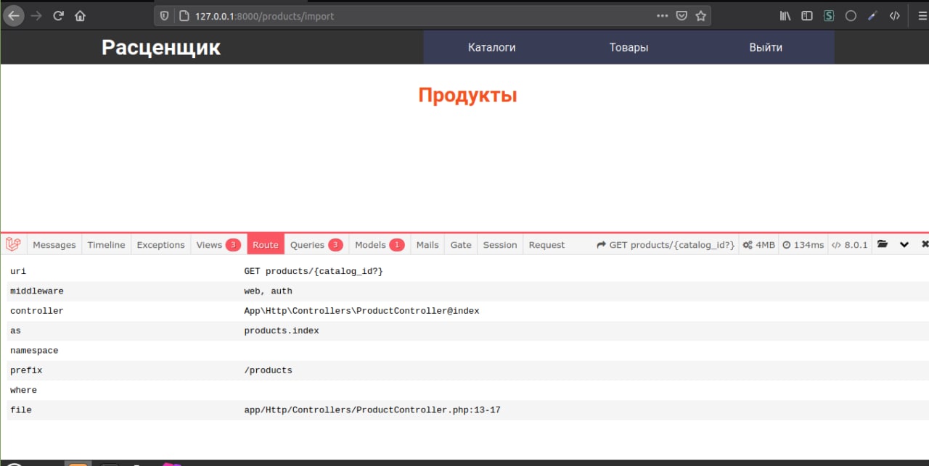The image size is (929, 466).
Task: Close the debugbar with X icon
Action: point(925,244)
